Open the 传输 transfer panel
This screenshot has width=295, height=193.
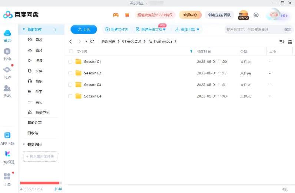tap(7, 51)
